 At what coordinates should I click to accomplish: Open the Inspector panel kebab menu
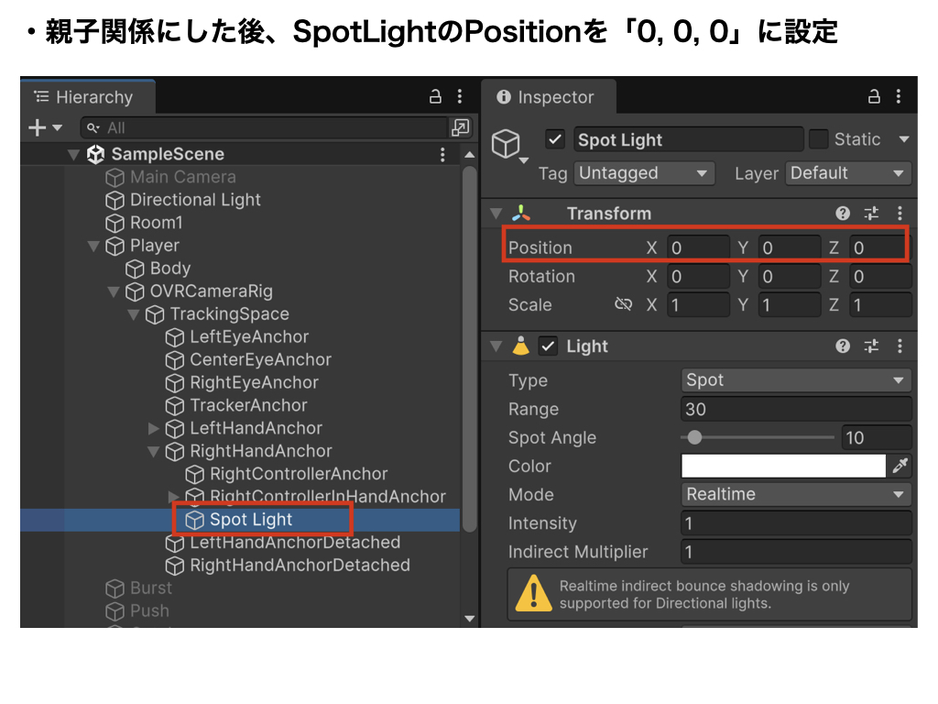click(x=900, y=97)
